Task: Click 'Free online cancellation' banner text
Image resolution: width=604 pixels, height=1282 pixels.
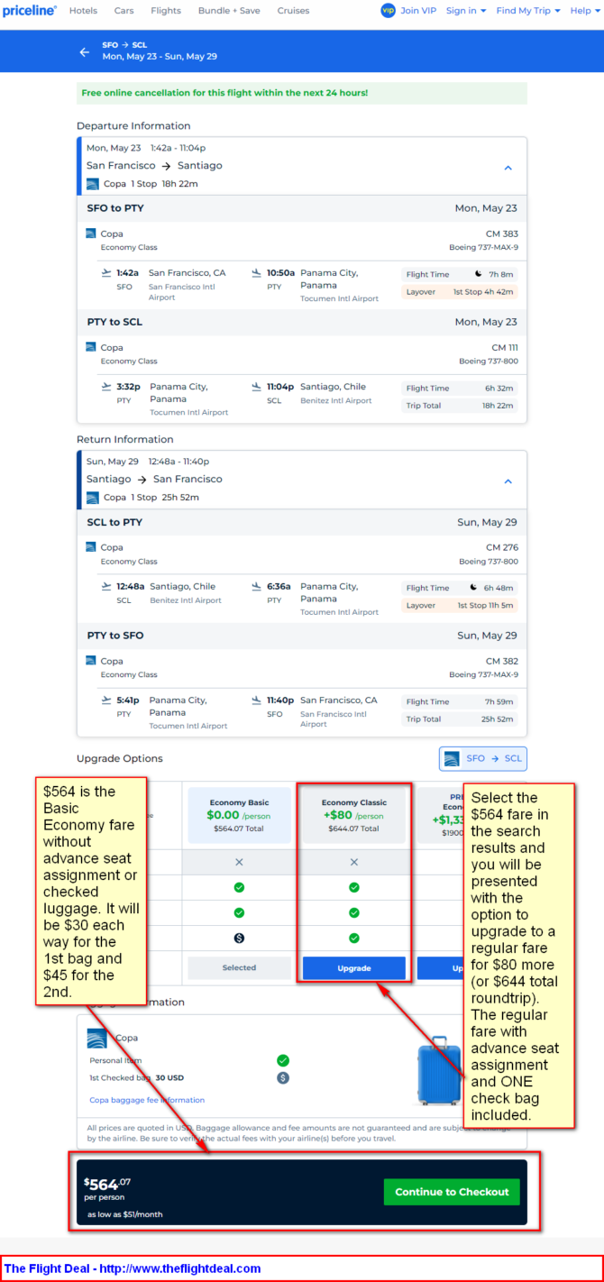Action: 224,93
